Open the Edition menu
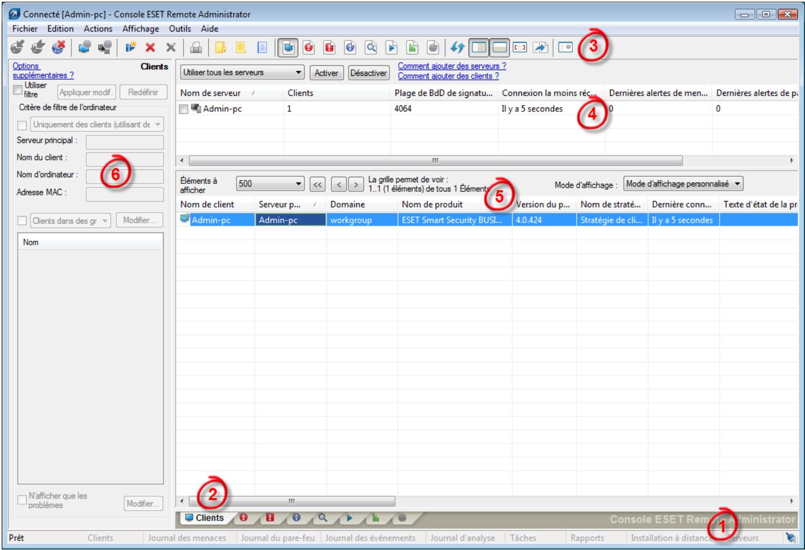Screen dimensions: 805x550 [x=60, y=29]
